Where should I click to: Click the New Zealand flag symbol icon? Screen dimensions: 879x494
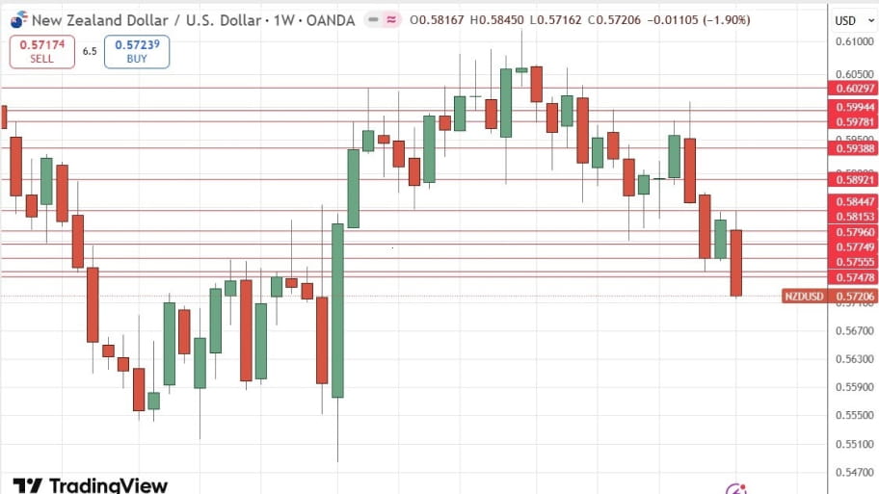(16, 20)
